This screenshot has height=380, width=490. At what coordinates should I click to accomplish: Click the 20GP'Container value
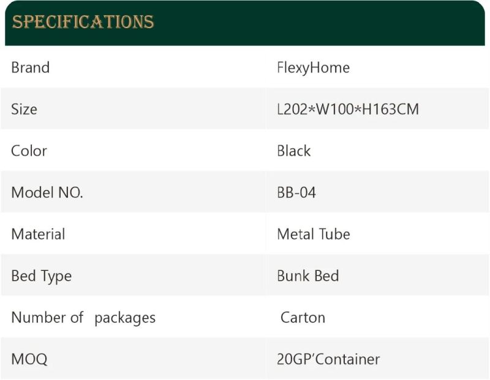pyautogui.click(x=328, y=359)
